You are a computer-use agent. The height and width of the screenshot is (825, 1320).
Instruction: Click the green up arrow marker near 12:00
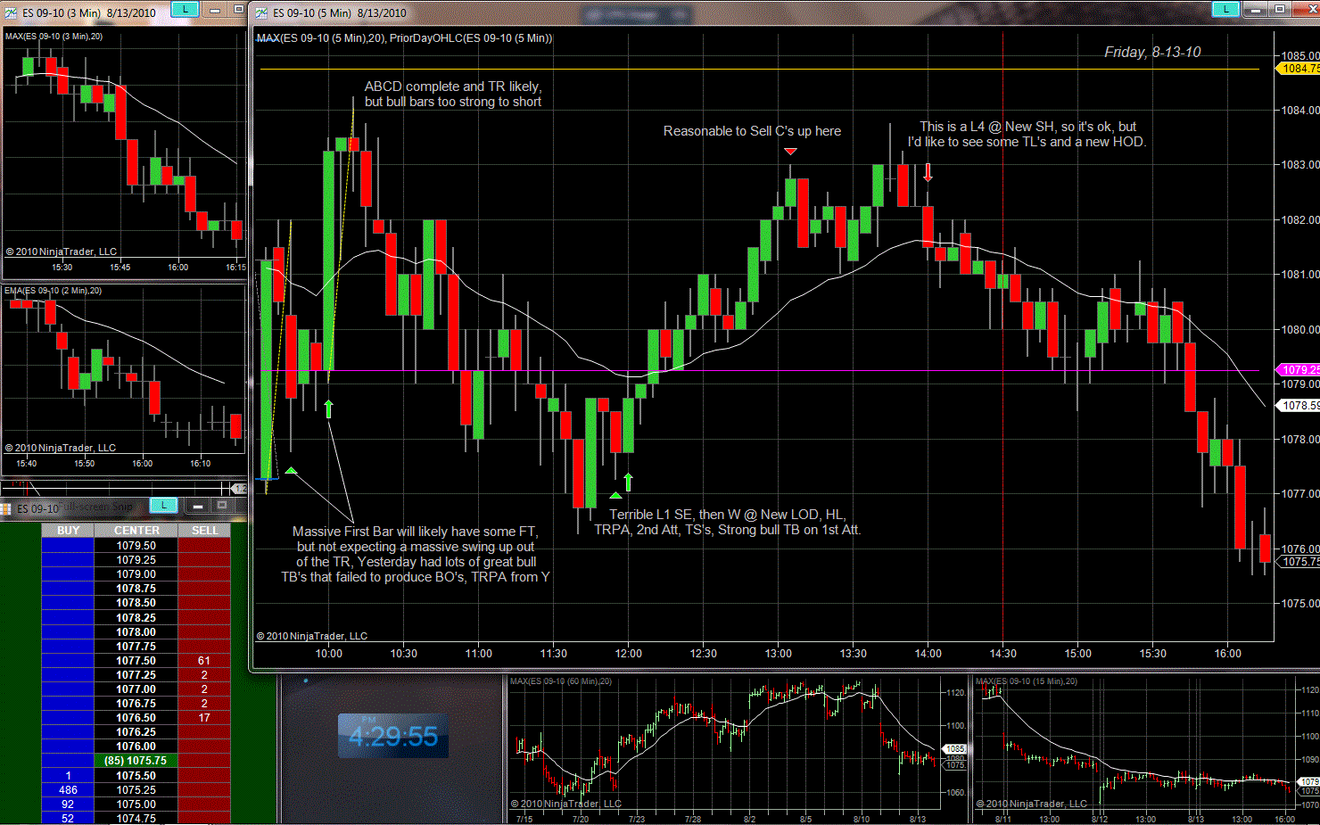[628, 482]
